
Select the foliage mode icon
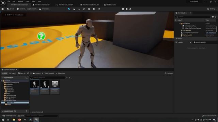pyautogui.click(x=79, y=9)
